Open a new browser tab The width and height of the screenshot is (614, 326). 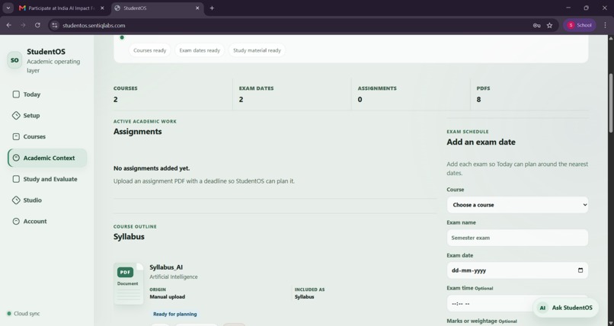212,8
